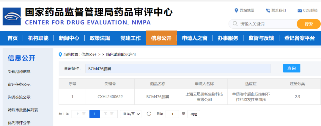
Task: Open 政策法规 menu item
Action: [100, 38]
